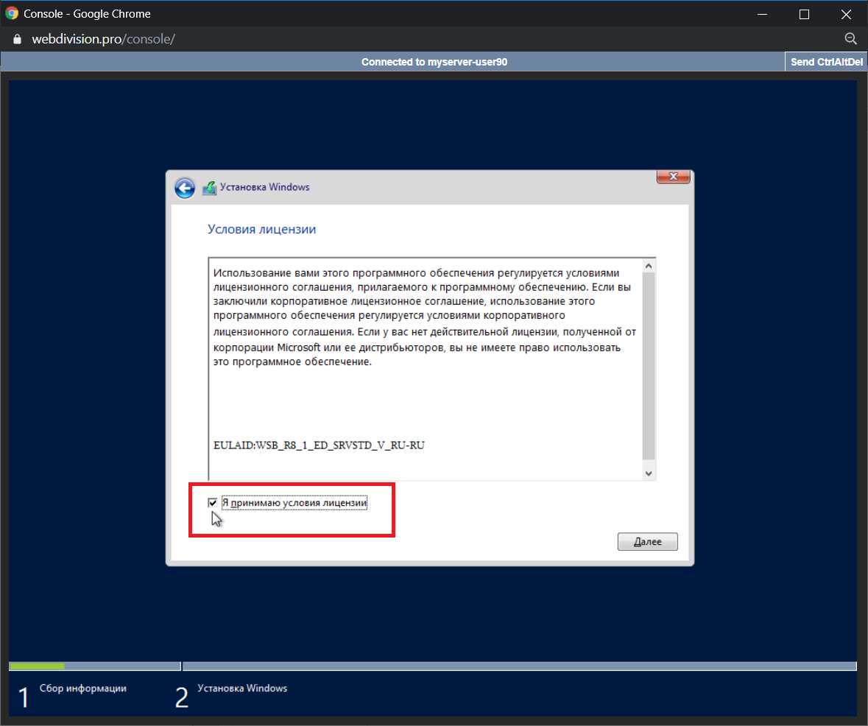Click the Chrome logo in the title bar

point(12,14)
